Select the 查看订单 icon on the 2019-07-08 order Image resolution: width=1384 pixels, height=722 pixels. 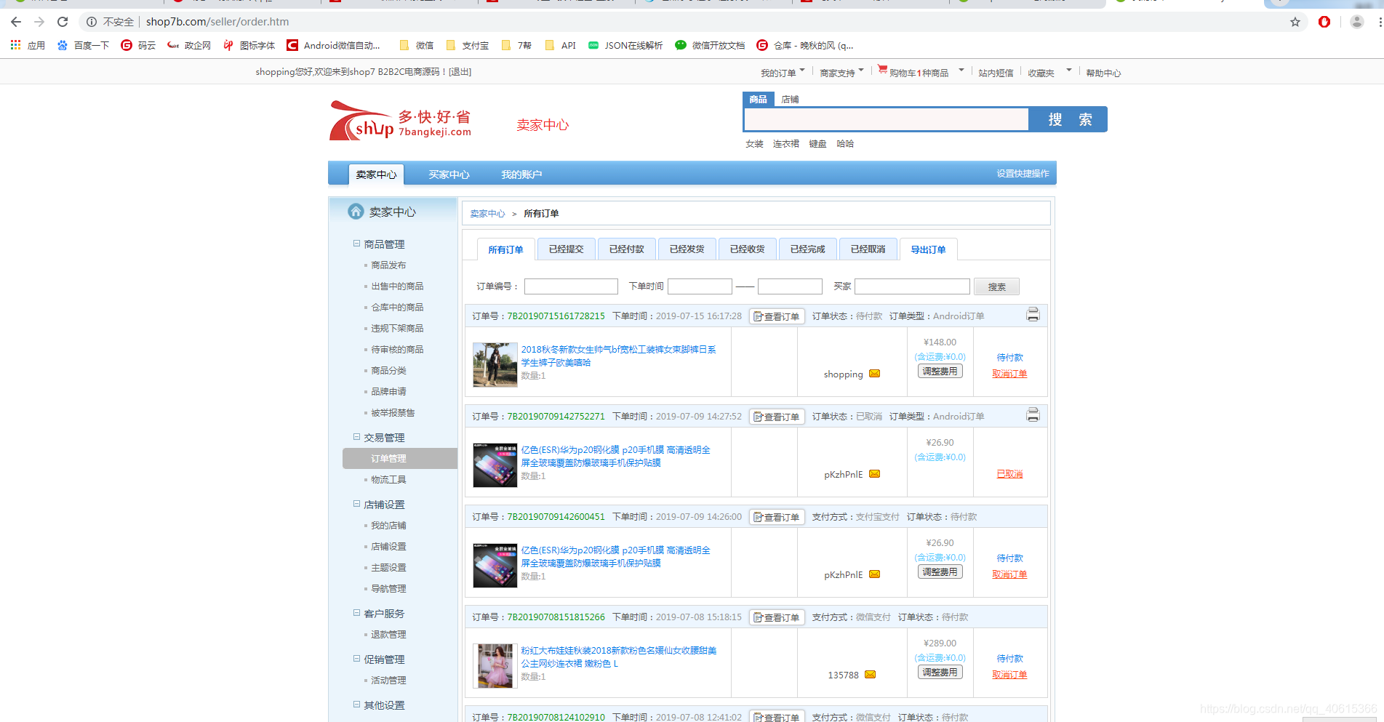(777, 617)
